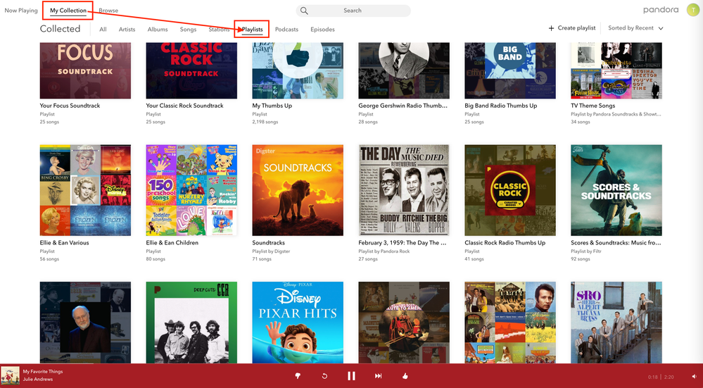
Task: Open the Now Playing view
Action: coord(21,11)
